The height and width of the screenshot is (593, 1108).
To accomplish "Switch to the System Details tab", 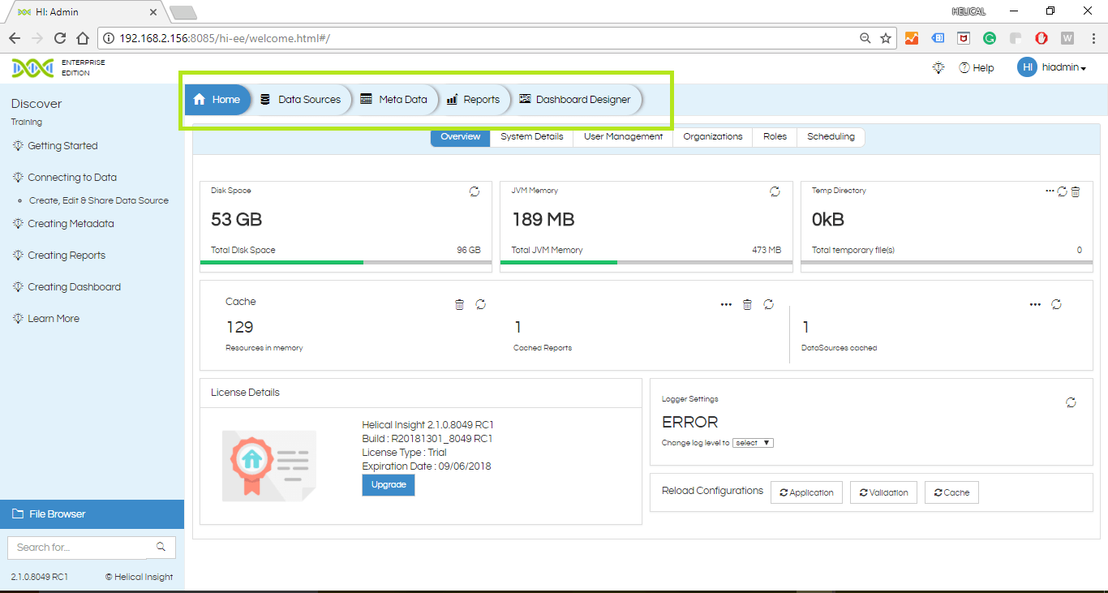I will (531, 137).
